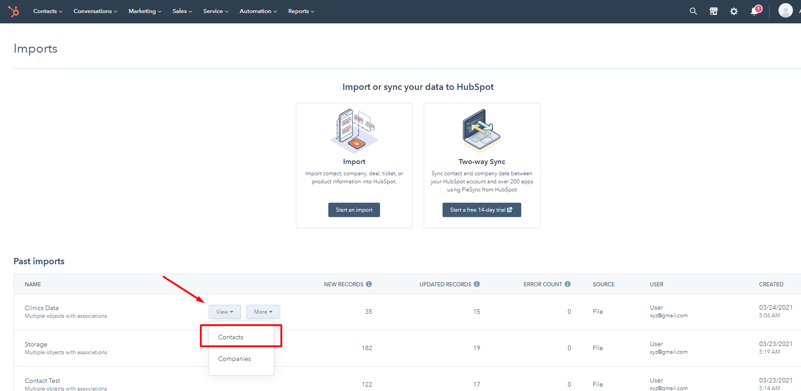Click the Two-way Sync description text
This screenshot has width=801, height=391.
482,182
